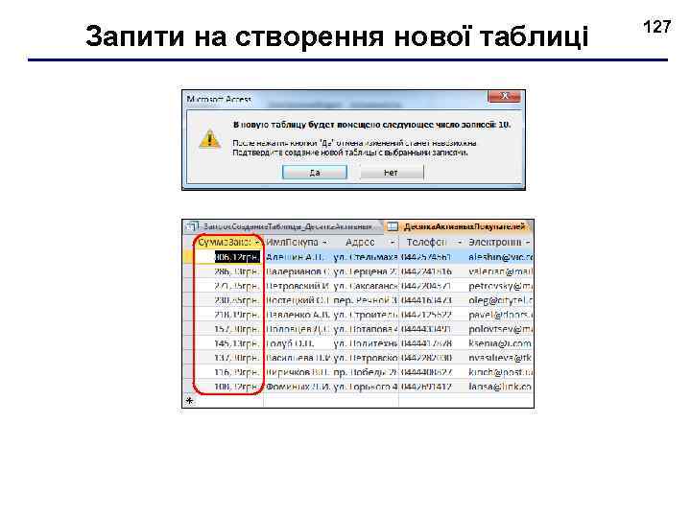Click the address cell 'ул. Стельмаха'
This screenshot has height=518, width=691.
click(x=365, y=257)
